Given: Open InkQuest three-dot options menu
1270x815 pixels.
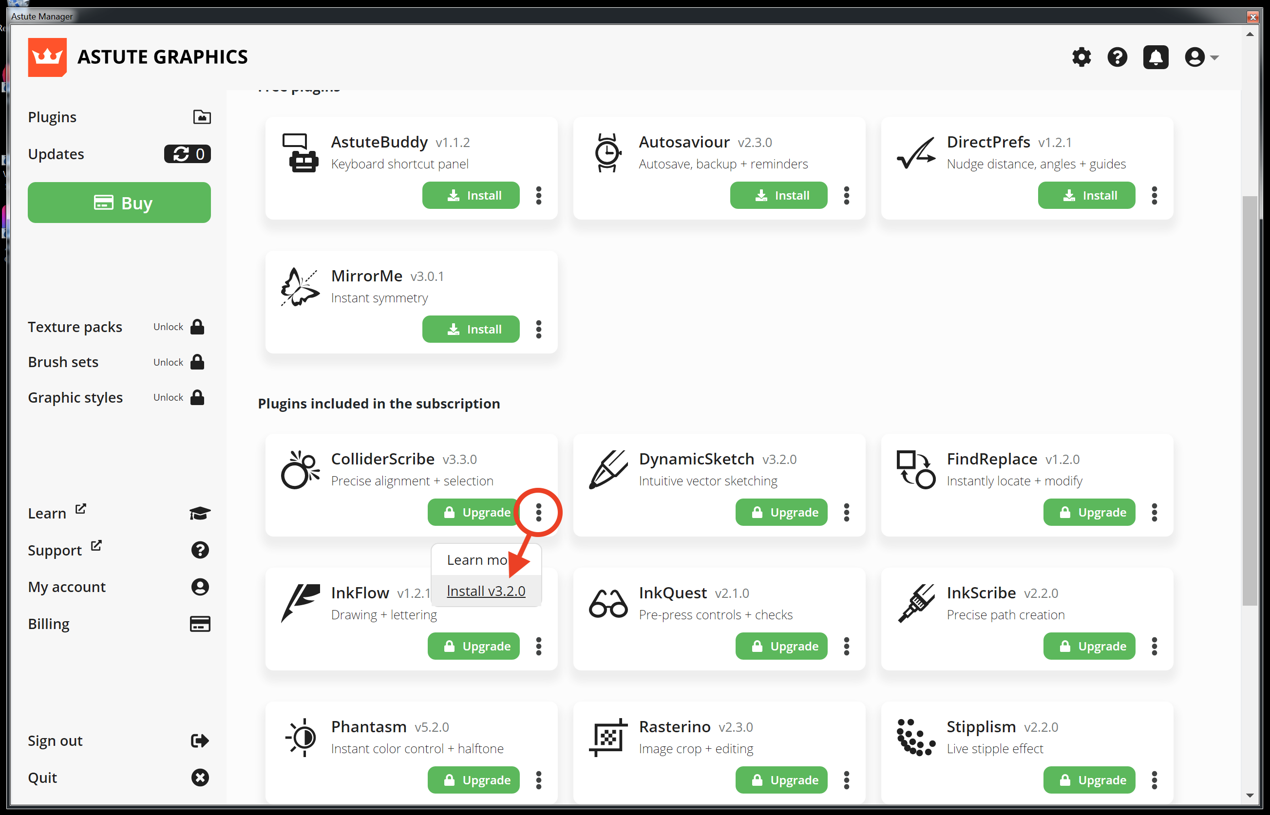Looking at the screenshot, I should pos(847,646).
